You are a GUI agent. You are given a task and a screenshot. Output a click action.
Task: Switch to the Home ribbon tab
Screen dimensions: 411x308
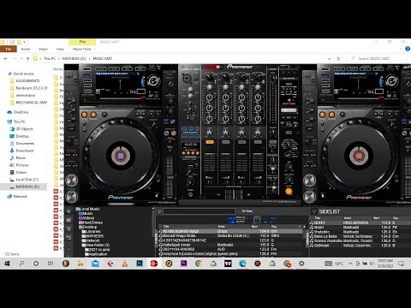26,49
